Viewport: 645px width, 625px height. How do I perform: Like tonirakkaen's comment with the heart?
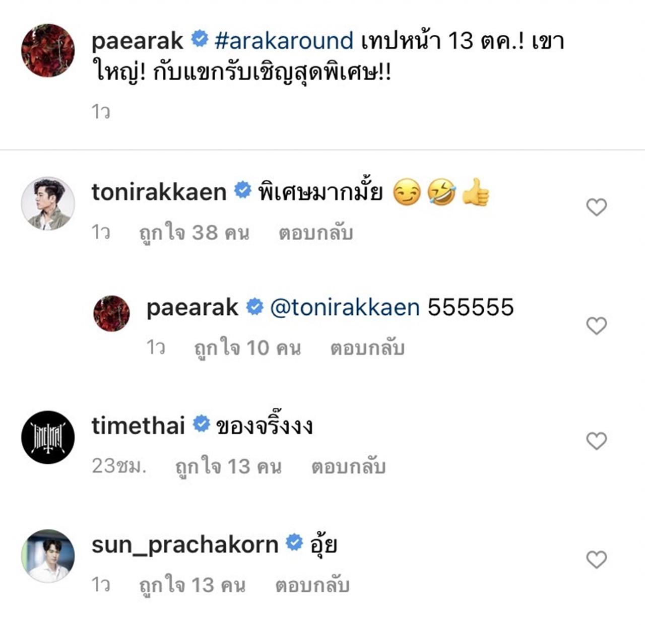pyautogui.click(x=596, y=207)
